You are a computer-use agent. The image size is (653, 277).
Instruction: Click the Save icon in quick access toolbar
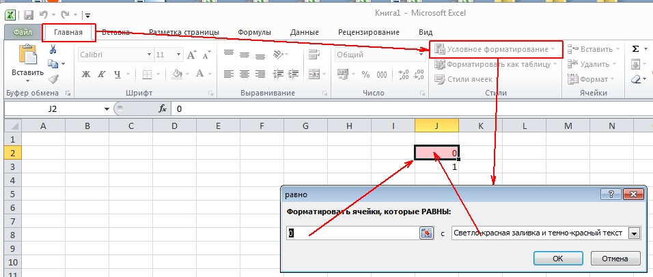[x=29, y=14]
